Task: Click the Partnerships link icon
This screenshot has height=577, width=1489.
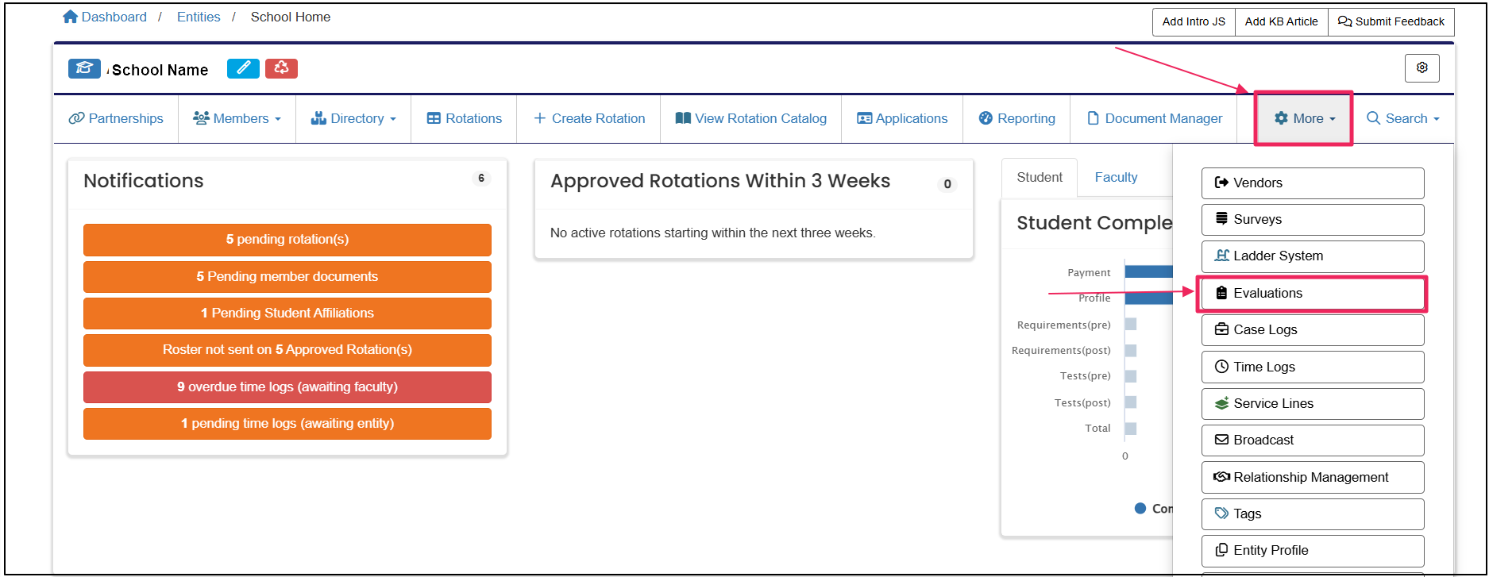Action: [76, 118]
